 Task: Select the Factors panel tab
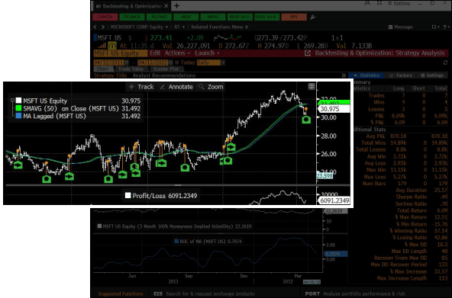tap(400, 75)
